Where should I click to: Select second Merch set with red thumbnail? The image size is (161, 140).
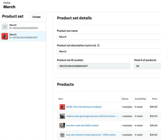click(x=23, y=36)
